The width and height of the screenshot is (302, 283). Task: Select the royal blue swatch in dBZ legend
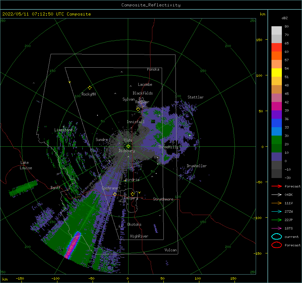[276, 123]
